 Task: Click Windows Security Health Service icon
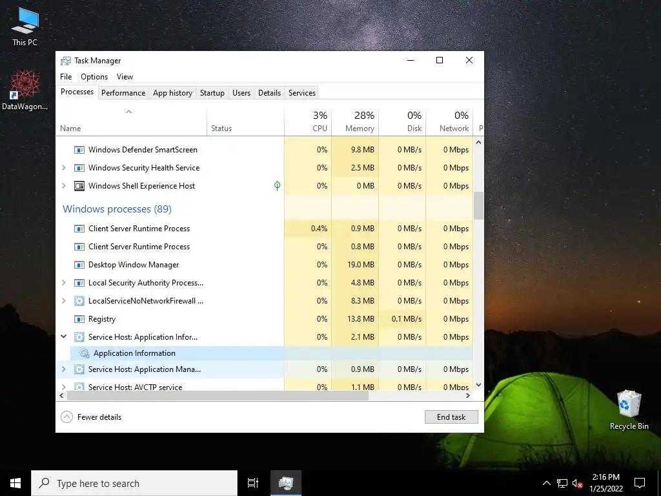pyautogui.click(x=79, y=168)
